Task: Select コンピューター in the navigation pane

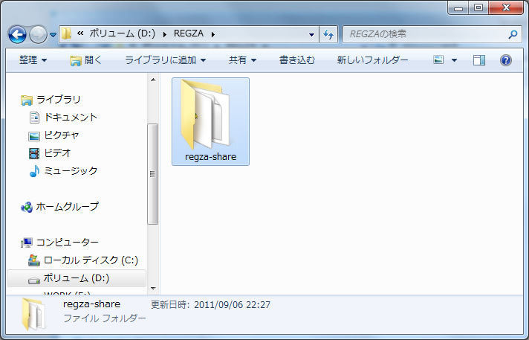Action: [67, 243]
